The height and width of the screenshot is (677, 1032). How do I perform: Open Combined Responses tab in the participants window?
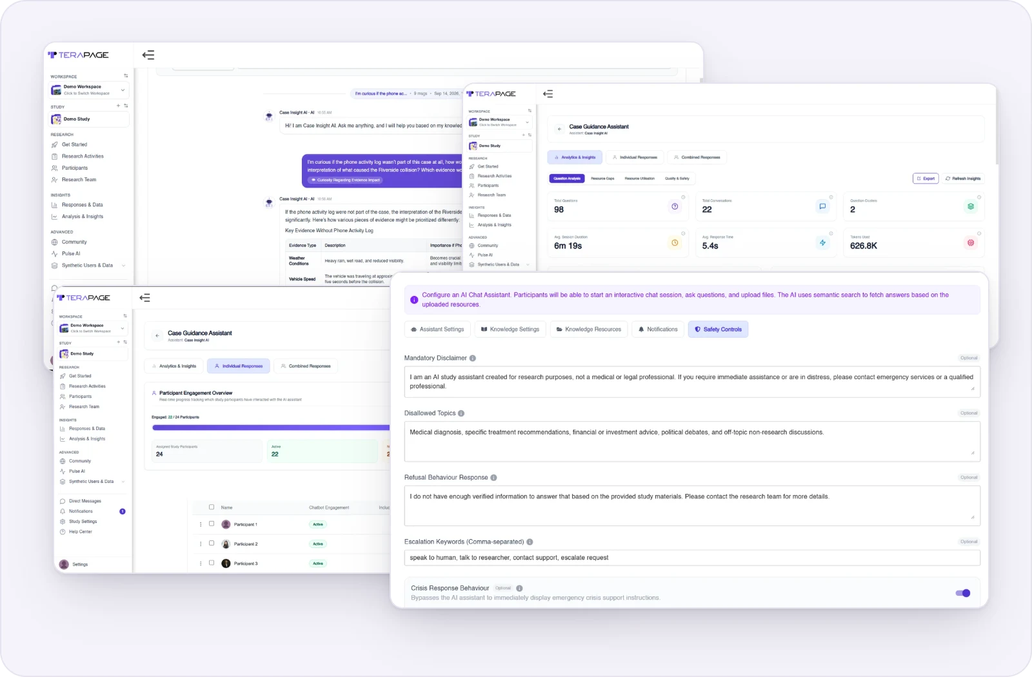tap(306, 366)
